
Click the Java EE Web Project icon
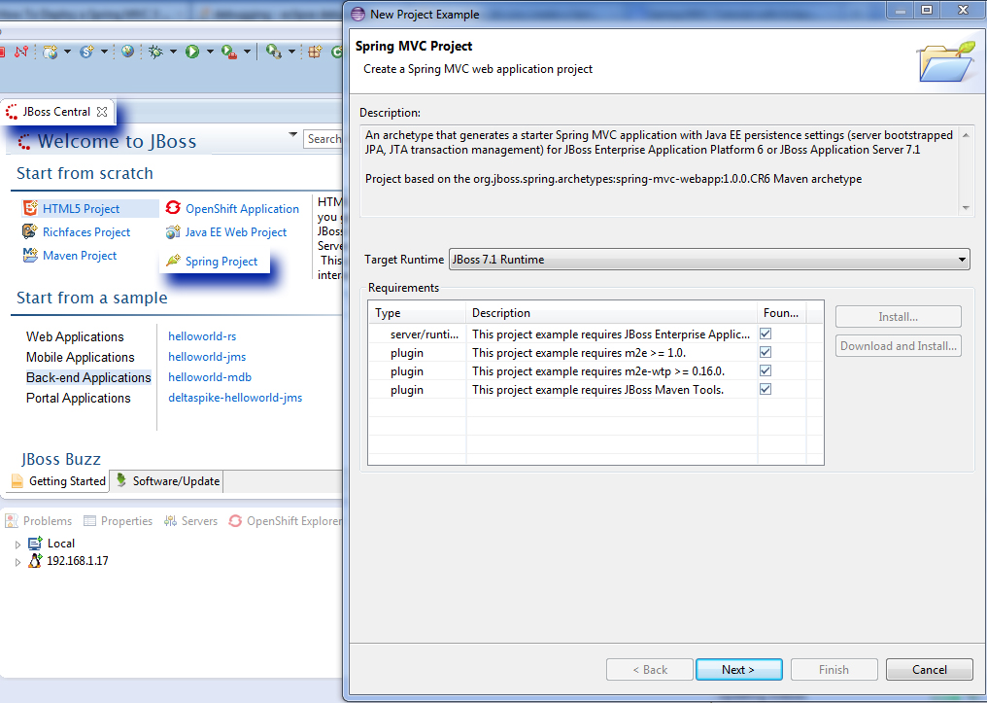(173, 231)
